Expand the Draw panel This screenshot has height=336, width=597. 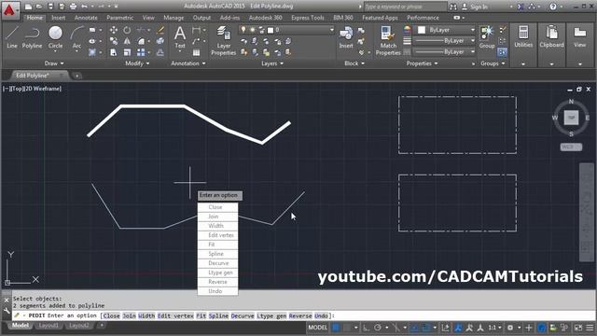pos(54,63)
